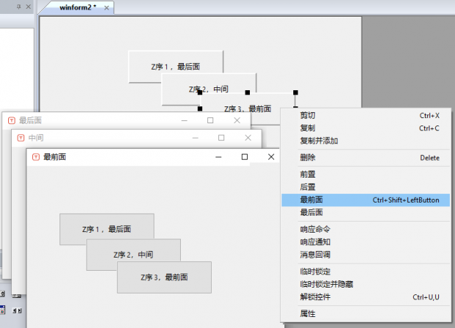
Task: Maximize the 最前面 window
Action: [x=245, y=157]
